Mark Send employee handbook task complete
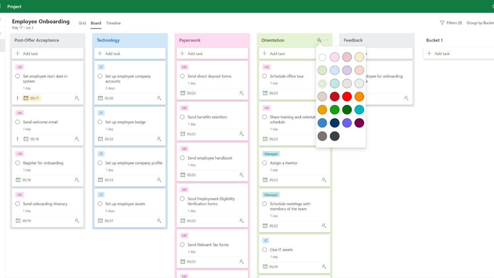This screenshot has height=278, width=494. click(x=182, y=158)
